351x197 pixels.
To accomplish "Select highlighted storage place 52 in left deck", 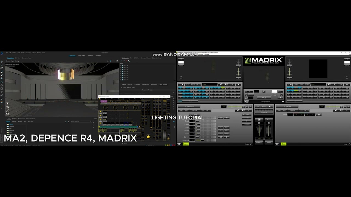I will click(223, 88).
